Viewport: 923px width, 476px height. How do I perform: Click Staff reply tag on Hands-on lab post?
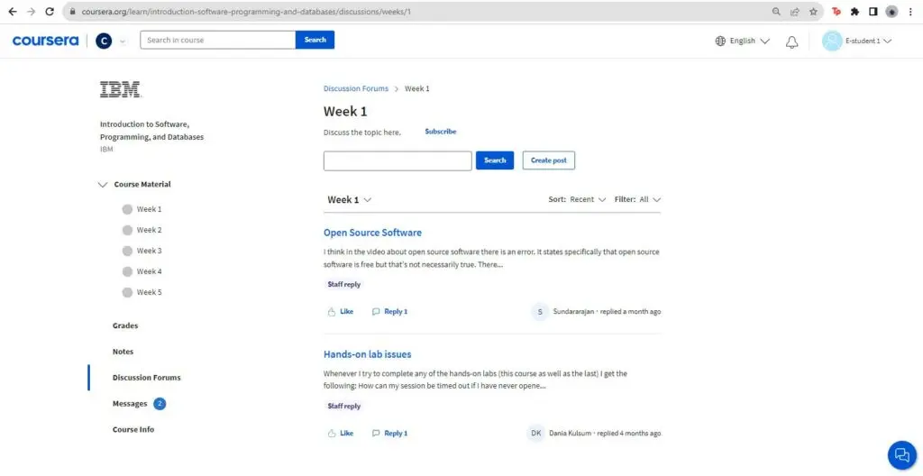click(343, 406)
